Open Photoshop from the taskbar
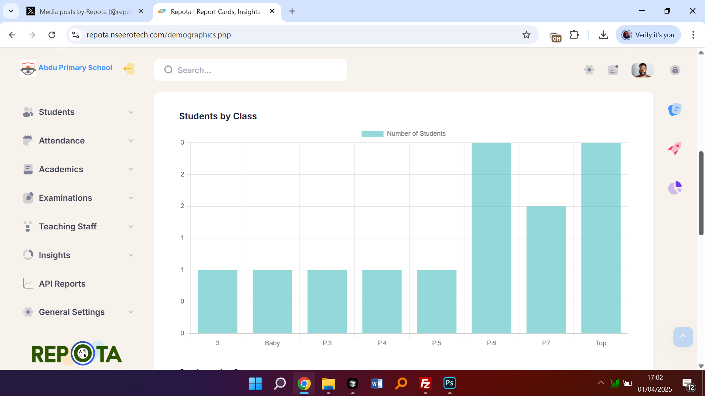 [449, 383]
